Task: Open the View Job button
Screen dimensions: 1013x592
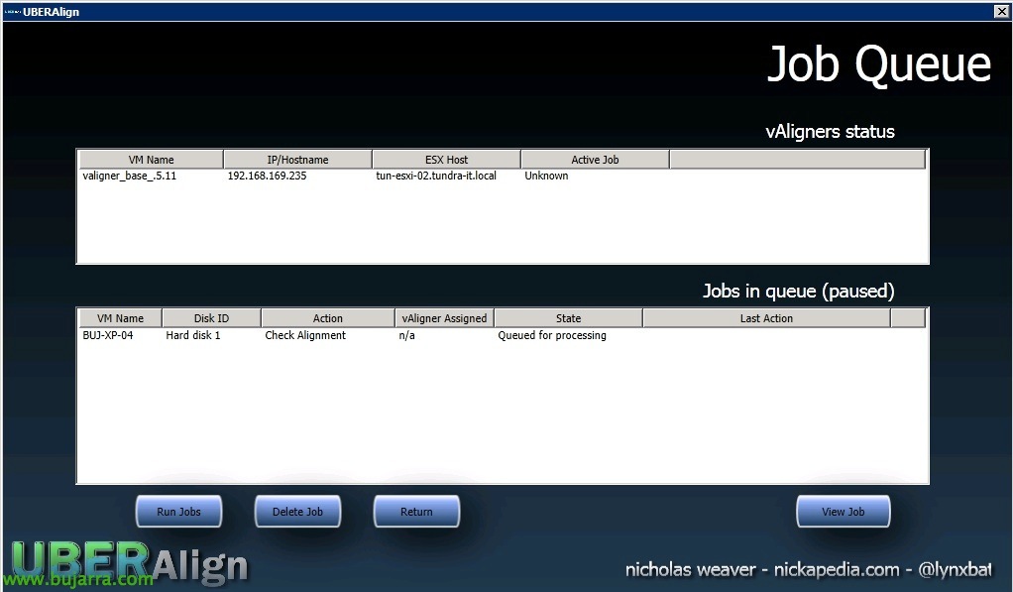Action: click(844, 512)
